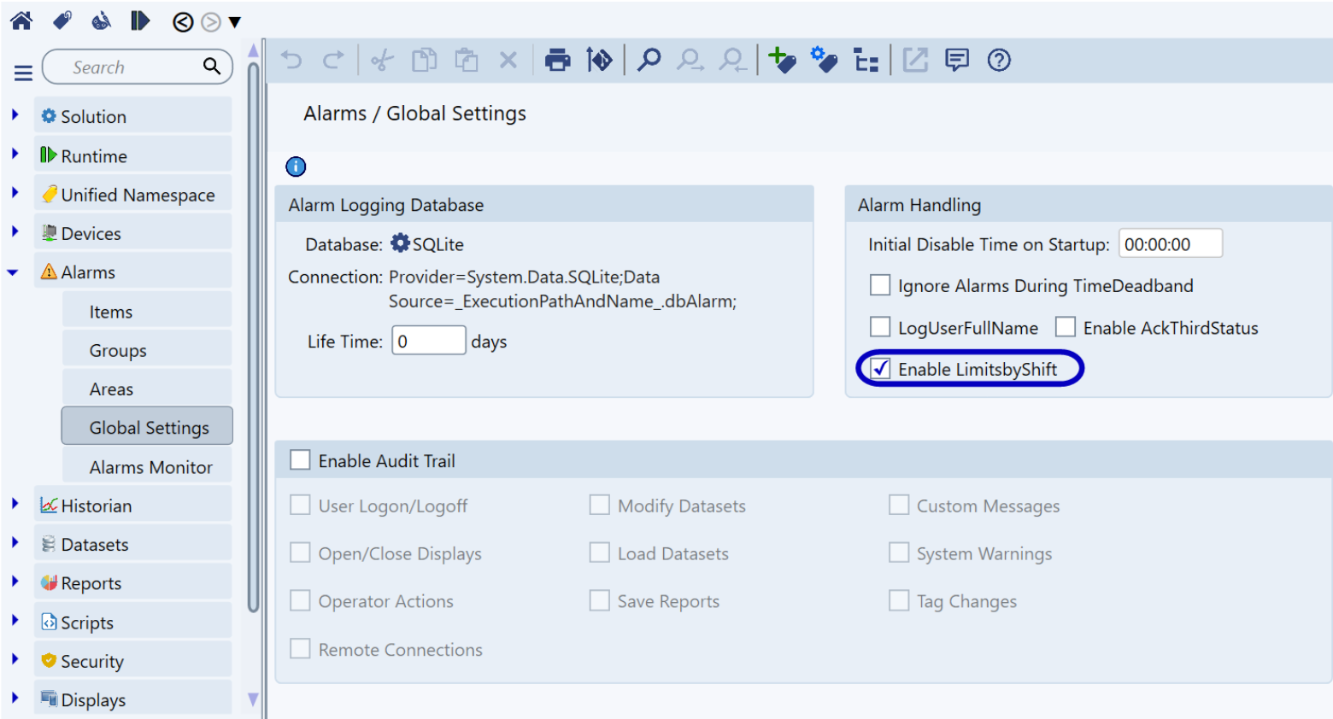Open Alarms Monitor page
Viewport: 1333px width, 719px height.
147,467
